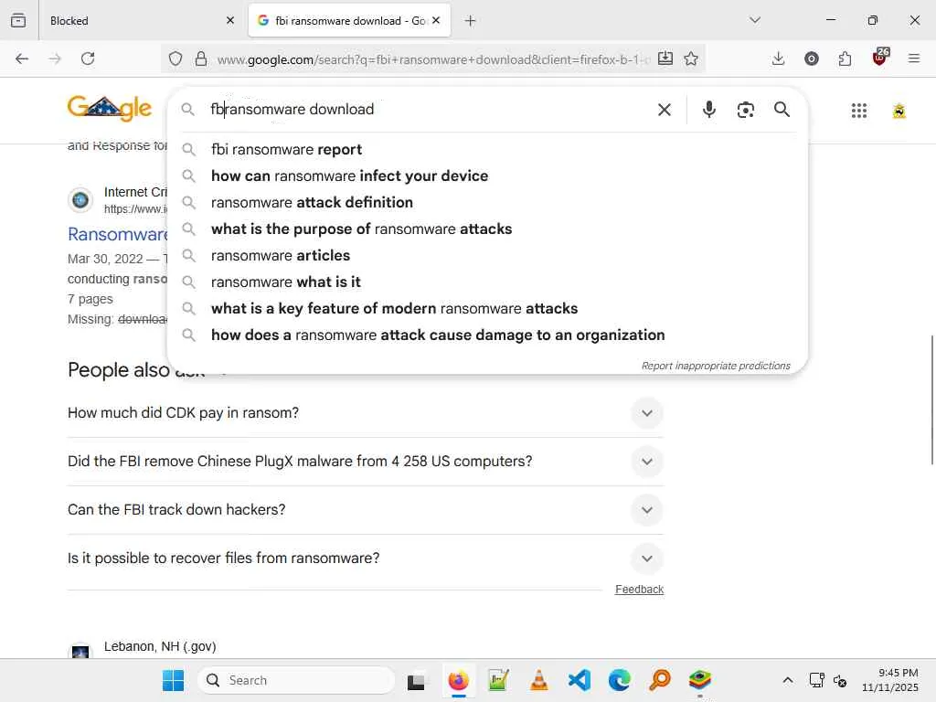Click the voice search microphone icon
This screenshot has width=936, height=702.
point(708,110)
